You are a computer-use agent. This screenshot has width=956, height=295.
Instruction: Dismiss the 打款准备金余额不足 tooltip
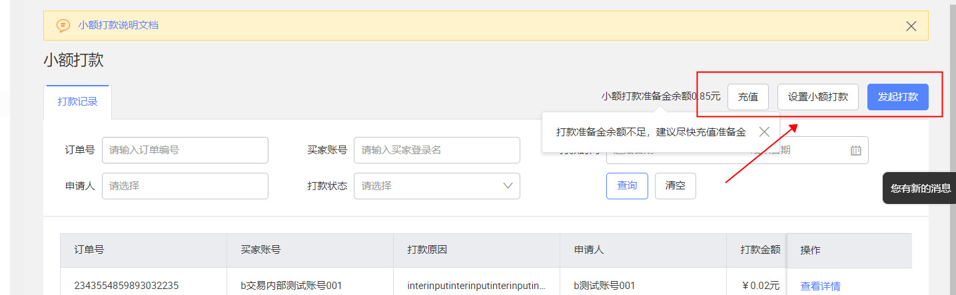tap(764, 132)
